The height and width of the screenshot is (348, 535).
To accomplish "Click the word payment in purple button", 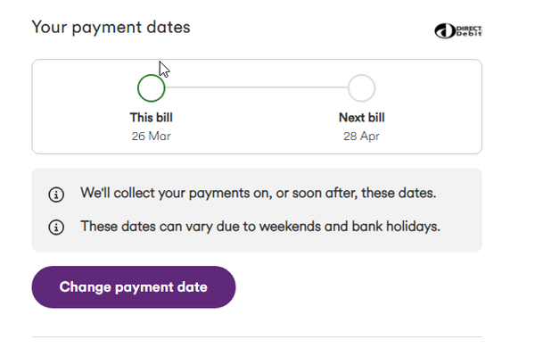I will [145, 288].
